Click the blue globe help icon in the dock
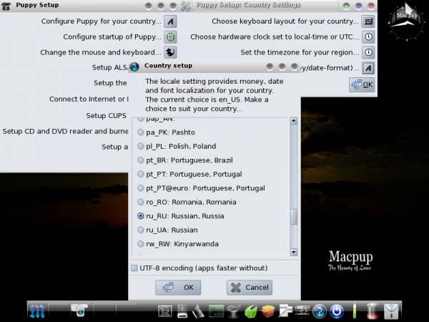The width and height of the screenshot is (429, 322). coord(320,311)
